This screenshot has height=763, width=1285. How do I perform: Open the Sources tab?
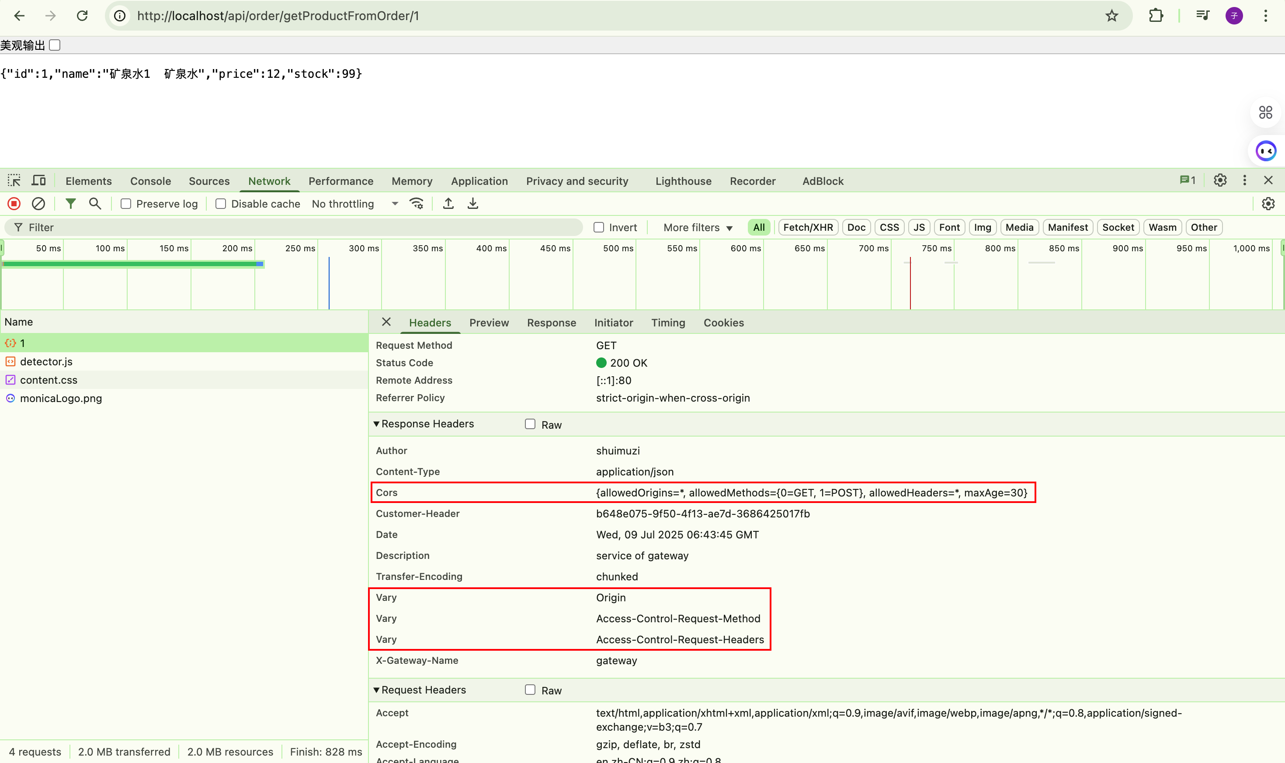pos(209,181)
